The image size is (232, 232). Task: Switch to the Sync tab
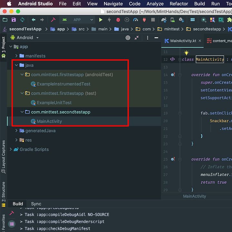[x=36, y=204]
